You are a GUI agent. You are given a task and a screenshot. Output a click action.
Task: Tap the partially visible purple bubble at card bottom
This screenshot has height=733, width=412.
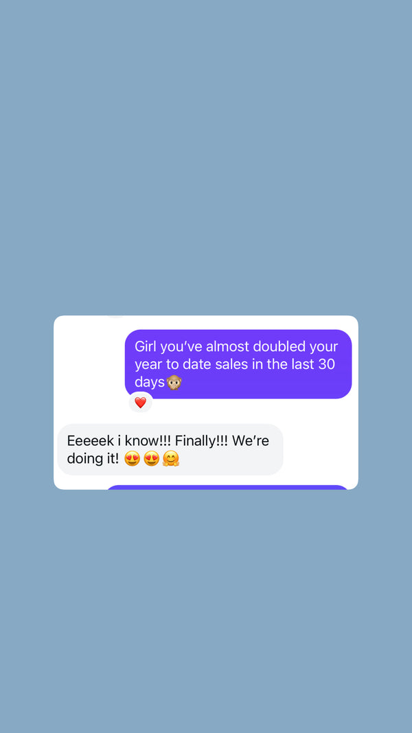(x=227, y=488)
